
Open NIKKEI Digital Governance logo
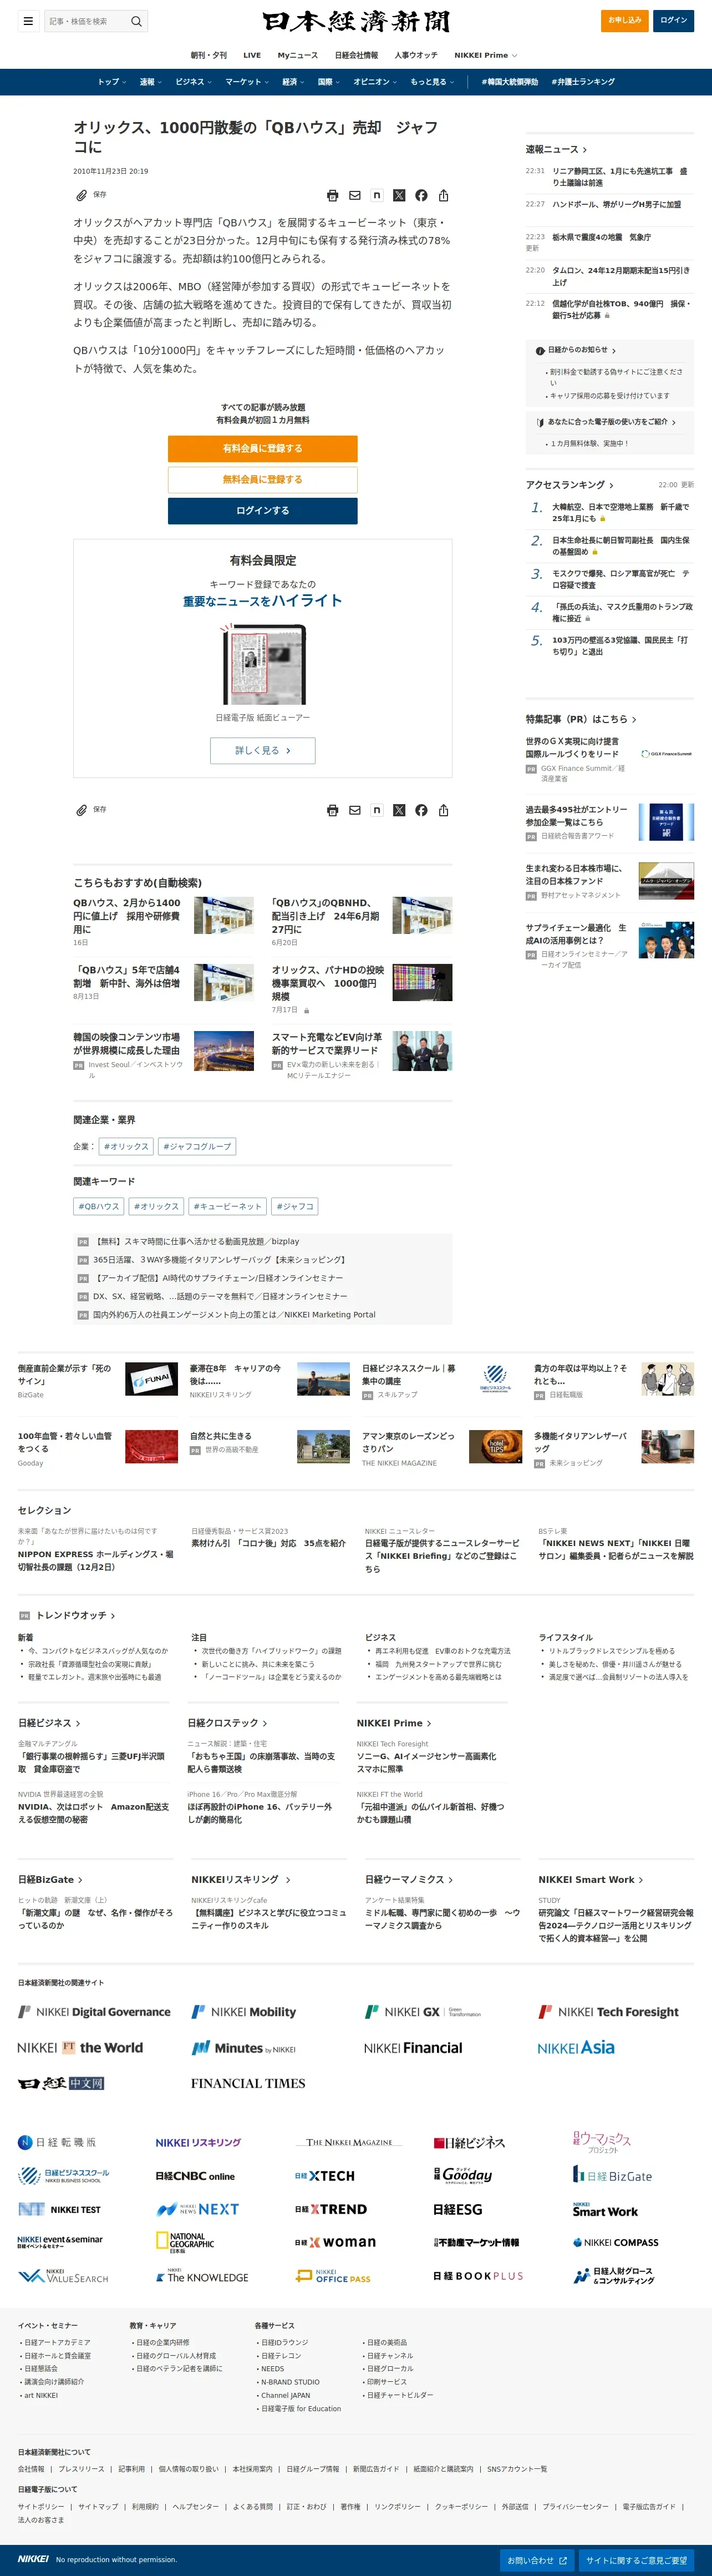point(95,2012)
